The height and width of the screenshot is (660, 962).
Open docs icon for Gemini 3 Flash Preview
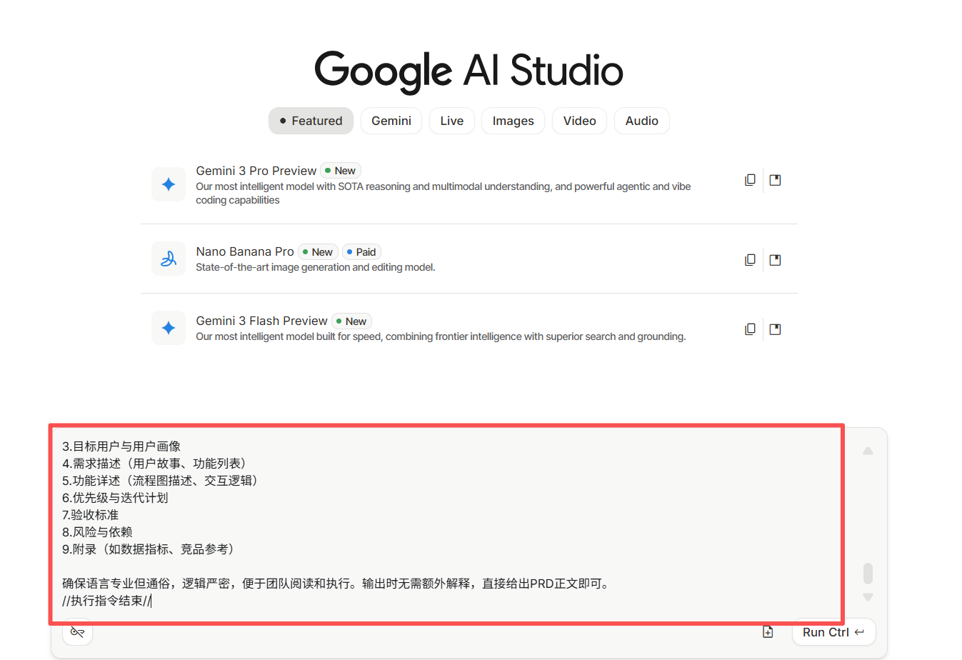coord(775,329)
